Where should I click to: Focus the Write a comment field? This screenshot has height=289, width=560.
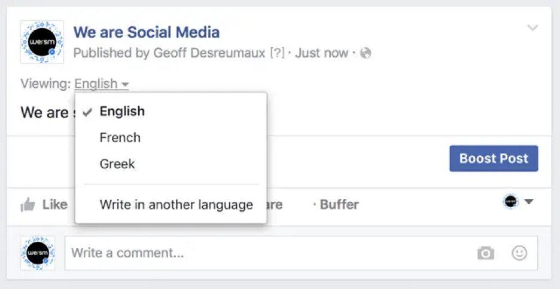tap(263, 253)
